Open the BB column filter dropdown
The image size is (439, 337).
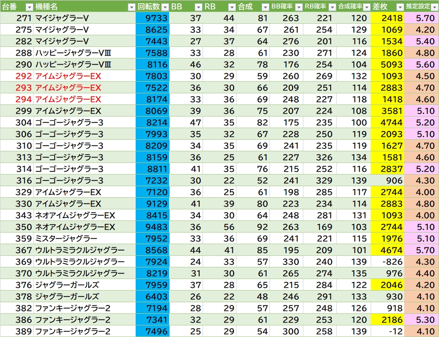pyautogui.click(x=198, y=7)
